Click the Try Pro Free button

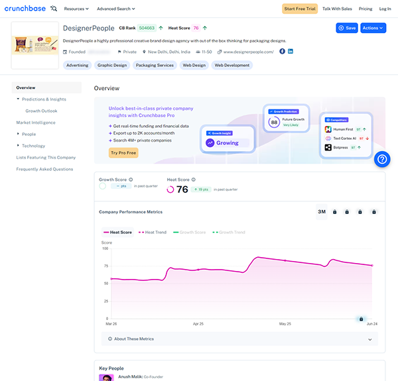pos(123,153)
